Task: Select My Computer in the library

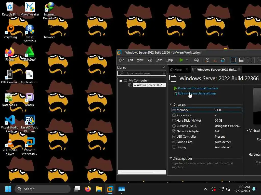Action: 138,80
